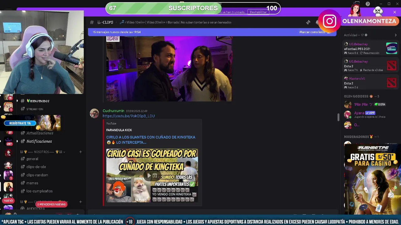
Task: Click the speaker icon above NUEVO pill
Action: (x=11, y=196)
